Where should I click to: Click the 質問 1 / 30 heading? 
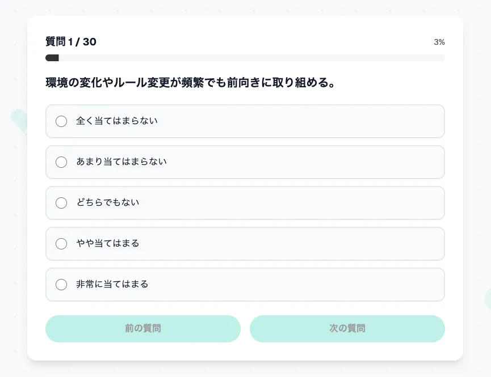[70, 41]
